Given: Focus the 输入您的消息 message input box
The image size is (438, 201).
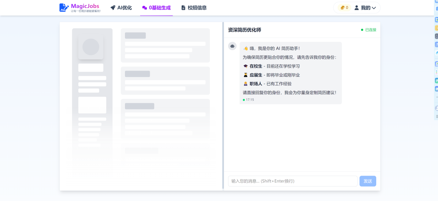Looking at the screenshot, I should [x=292, y=181].
